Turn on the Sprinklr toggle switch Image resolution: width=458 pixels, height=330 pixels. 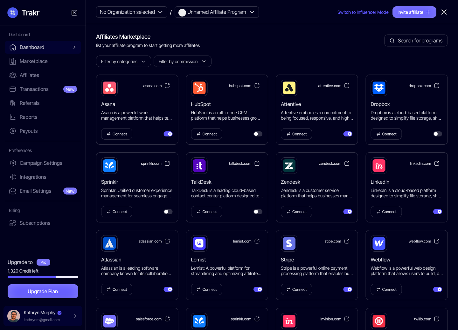click(x=168, y=212)
